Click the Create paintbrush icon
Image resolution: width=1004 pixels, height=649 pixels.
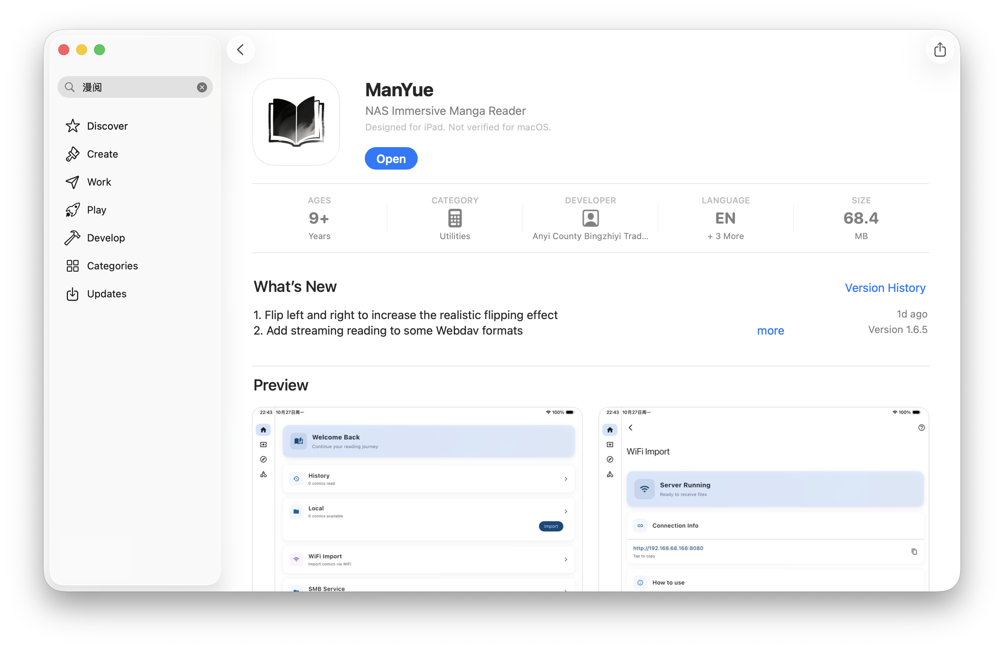click(x=73, y=154)
